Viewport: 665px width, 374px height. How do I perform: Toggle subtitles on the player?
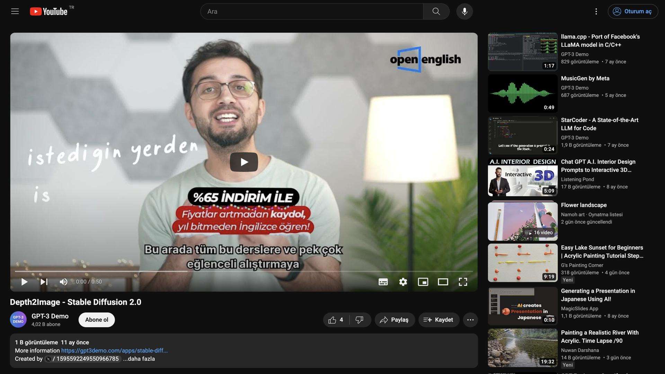(383, 282)
